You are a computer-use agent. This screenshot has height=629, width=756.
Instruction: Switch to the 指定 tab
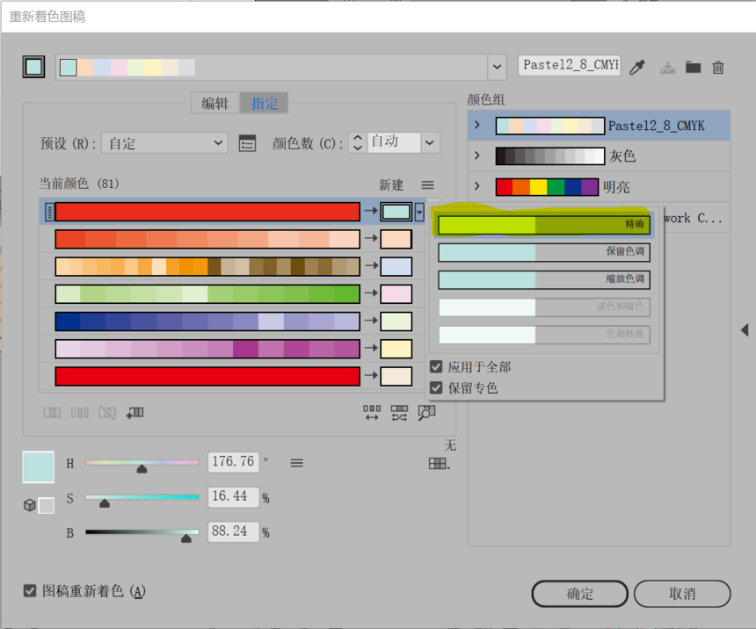pyautogui.click(x=265, y=103)
